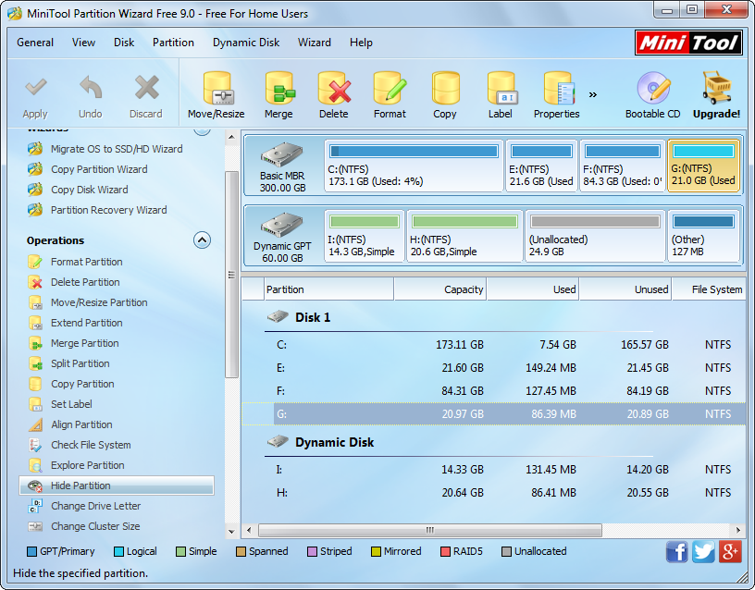This screenshot has height=590, width=755.
Task: Select the Unallocated 24.9 GB block
Action: (595, 237)
